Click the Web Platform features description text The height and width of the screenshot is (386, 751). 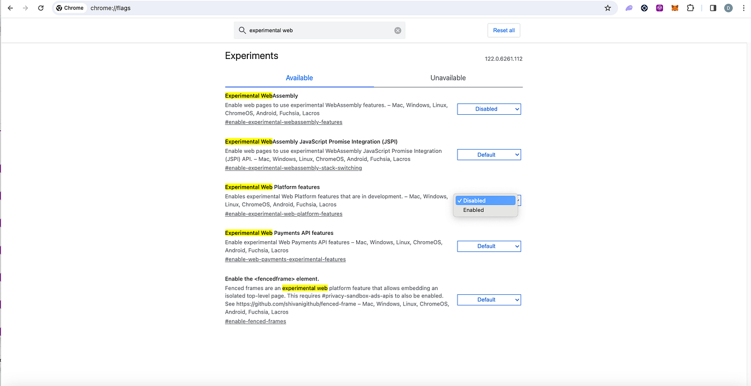pos(336,201)
